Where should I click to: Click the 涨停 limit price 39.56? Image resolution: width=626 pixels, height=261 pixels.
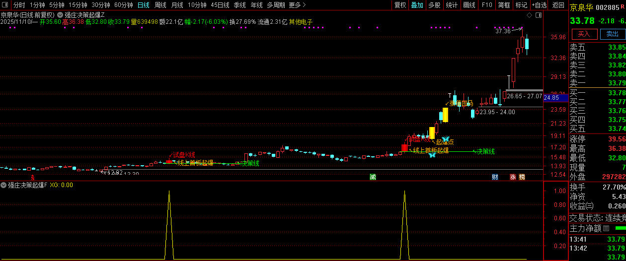[x=617, y=139]
